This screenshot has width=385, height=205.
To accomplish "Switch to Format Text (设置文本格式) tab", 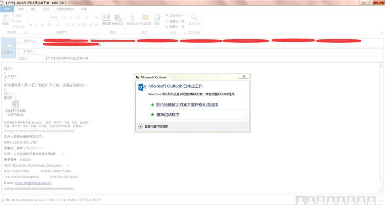I will (65, 9).
